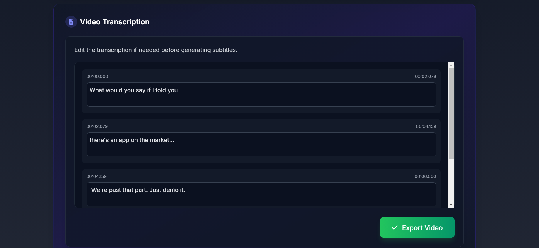This screenshot has height=248, width=539.
Task: Click the second segment's 00:02.079 start timestamp
Action: pos(97,126)
